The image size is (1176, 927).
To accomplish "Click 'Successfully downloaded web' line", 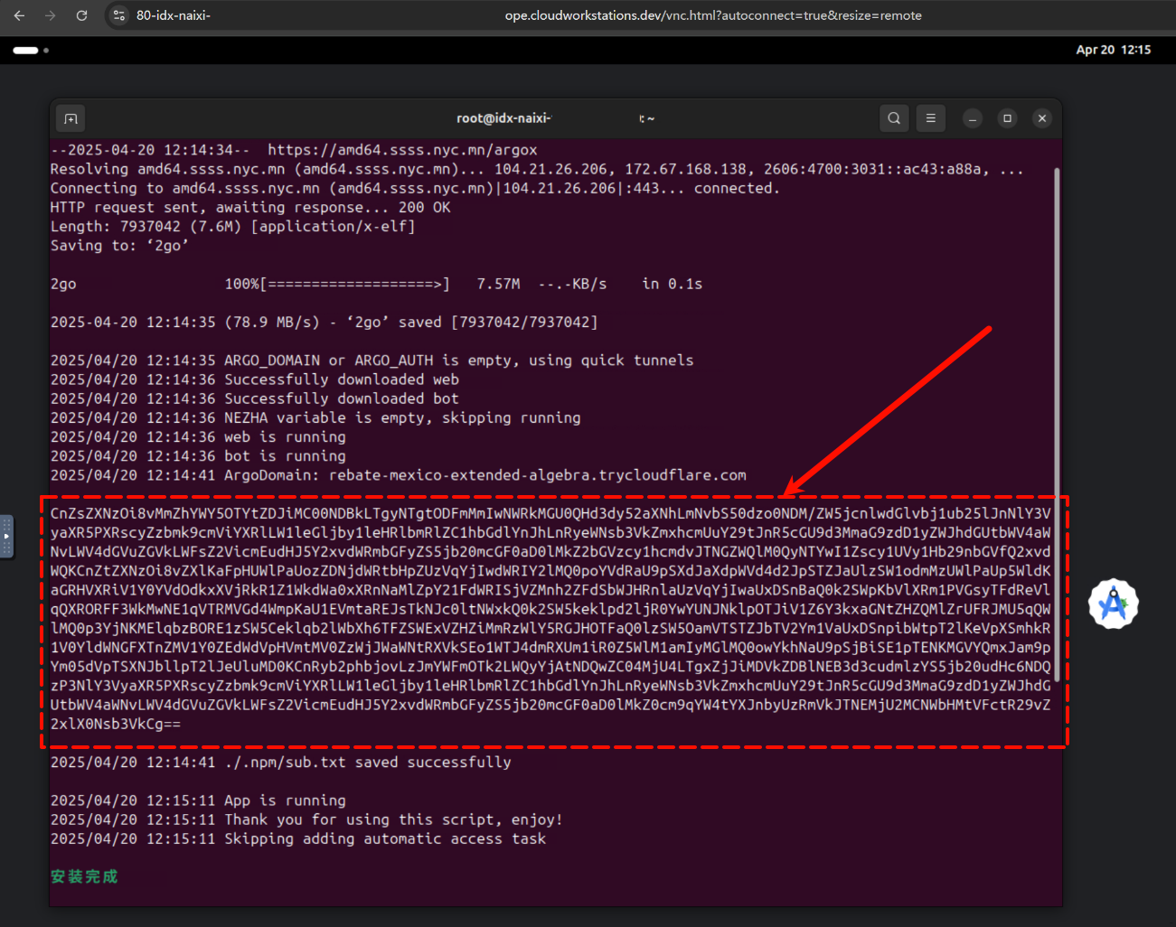I will [x=255, y=379].
